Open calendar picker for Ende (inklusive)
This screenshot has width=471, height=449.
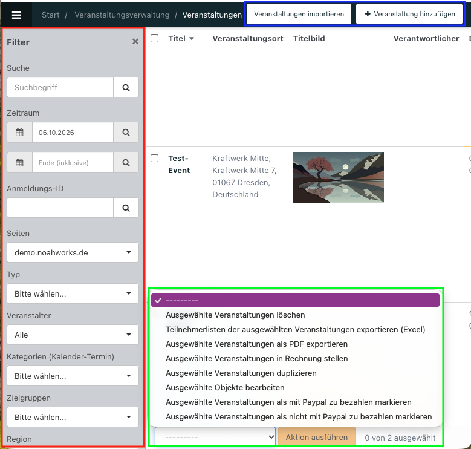[x=19, y=163]
